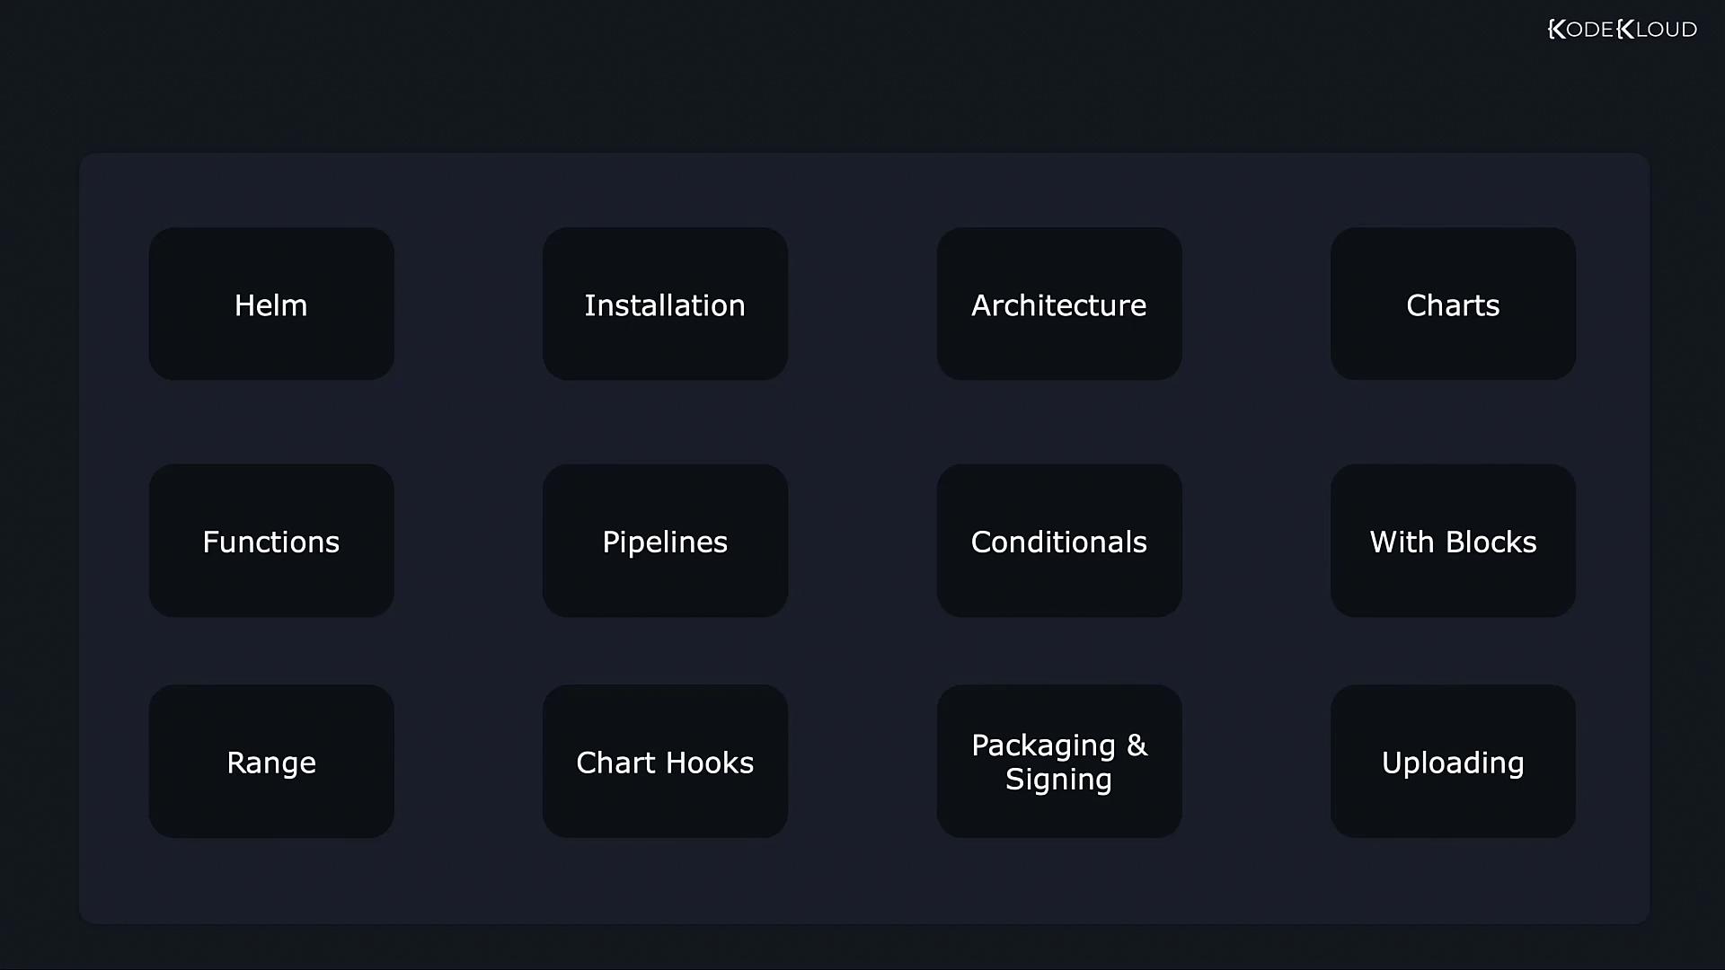Click the ampersand in Packaging & Signing
Viewport: 1725px width, 970px height.
1137,745
